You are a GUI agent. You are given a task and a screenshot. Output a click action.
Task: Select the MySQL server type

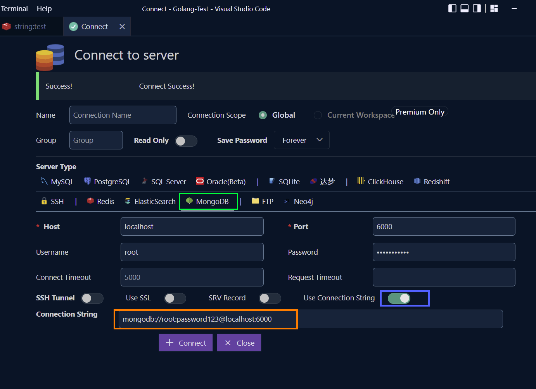pos(62,181)
